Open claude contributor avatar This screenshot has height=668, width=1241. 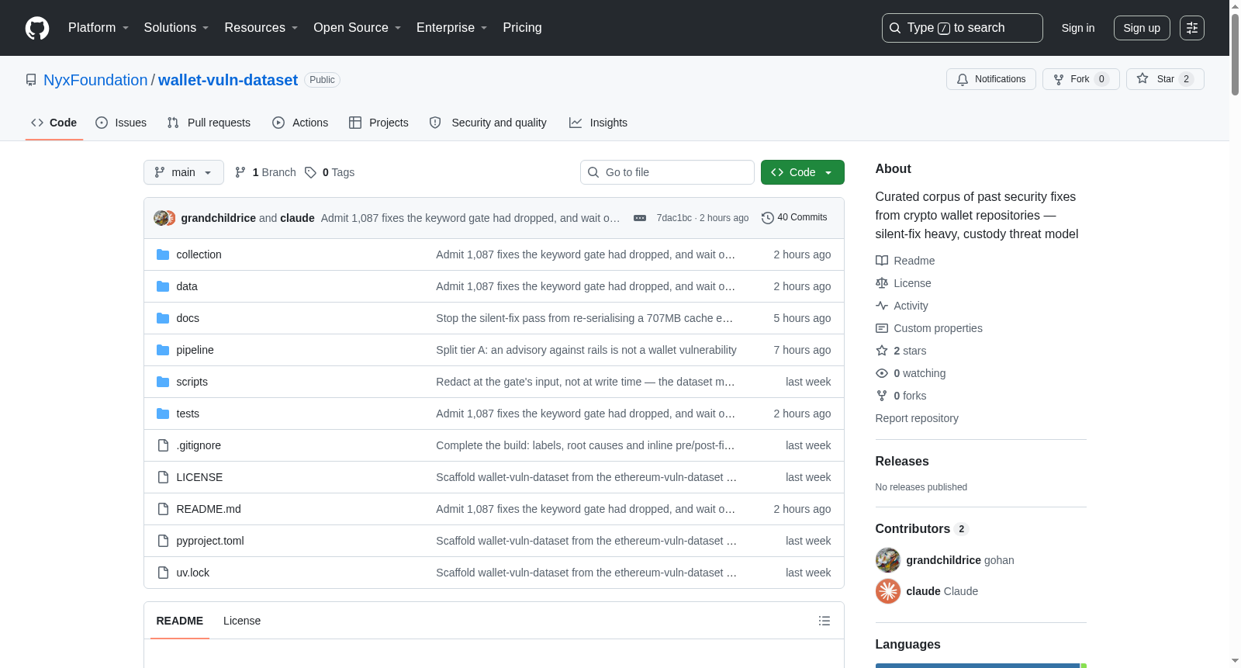pyautogui.click(x=888, y=591)
